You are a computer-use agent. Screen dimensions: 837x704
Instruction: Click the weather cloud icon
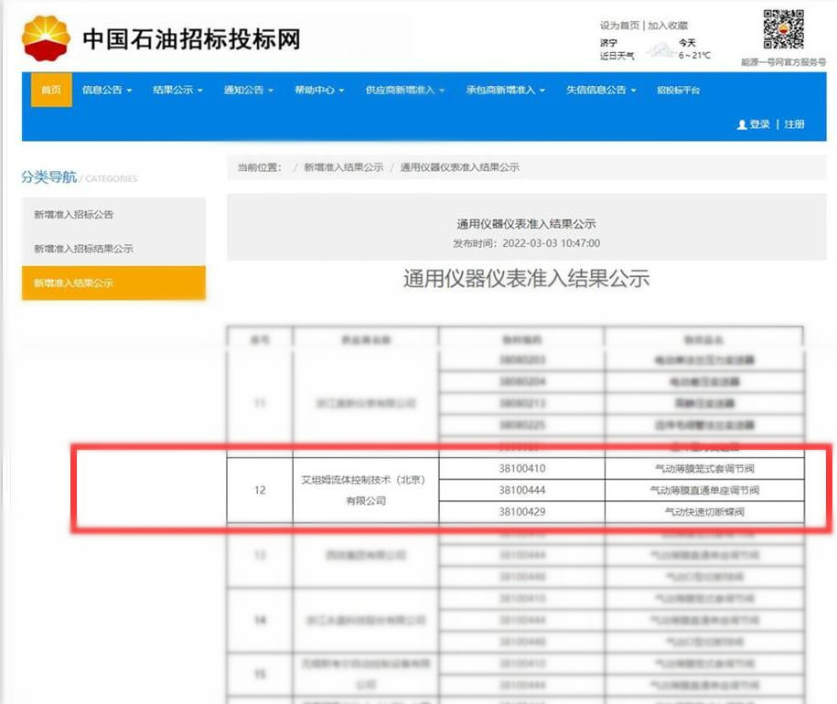[x=660, y=49]
